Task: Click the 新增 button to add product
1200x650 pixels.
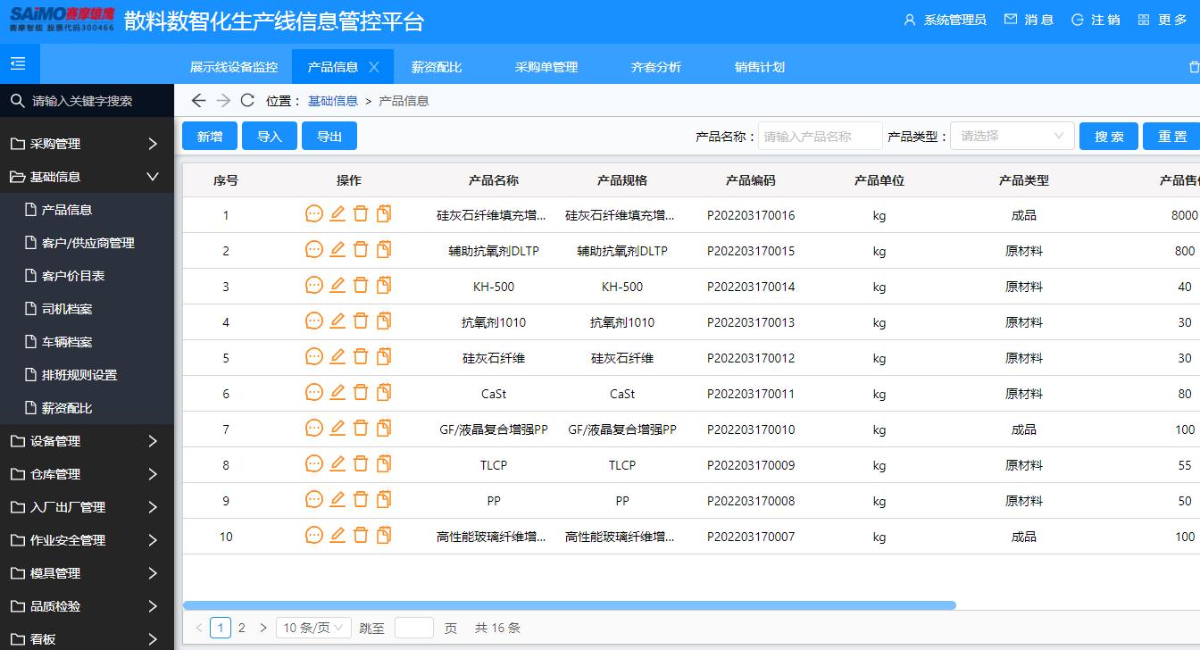Action: (x=209, y=135)
